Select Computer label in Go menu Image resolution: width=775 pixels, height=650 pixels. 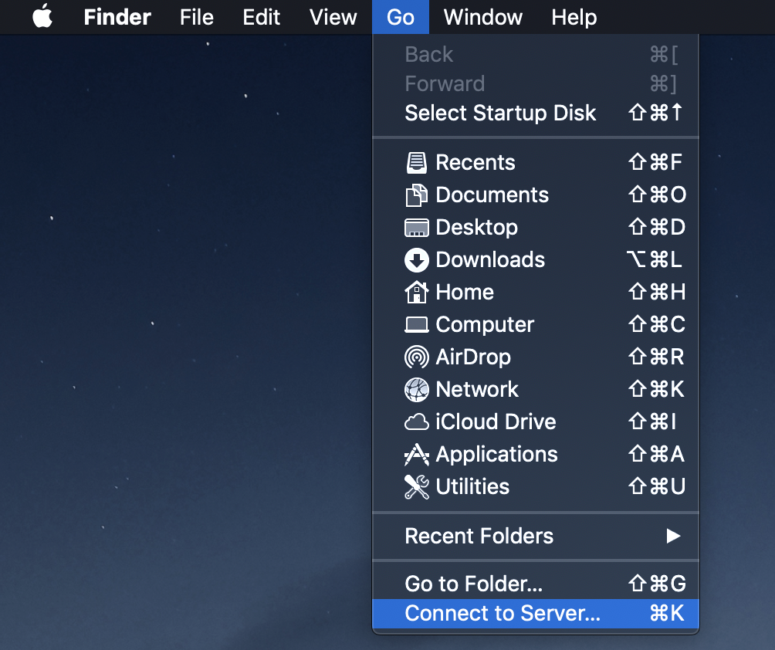click(x=485, y=325)
